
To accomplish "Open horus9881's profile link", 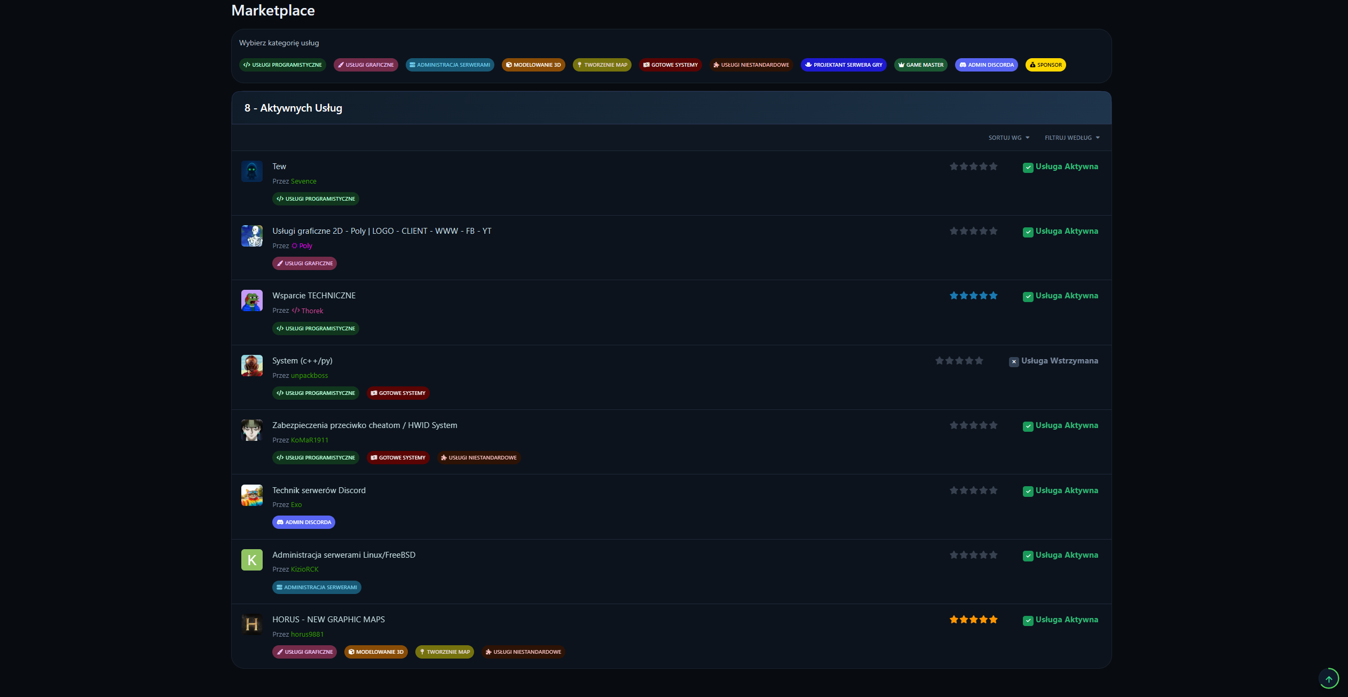I will pyautogui.click(x=308, y=634).
